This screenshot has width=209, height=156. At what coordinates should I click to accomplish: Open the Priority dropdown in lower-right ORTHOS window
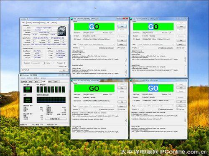pyautogui.click(x=141, y=109)
